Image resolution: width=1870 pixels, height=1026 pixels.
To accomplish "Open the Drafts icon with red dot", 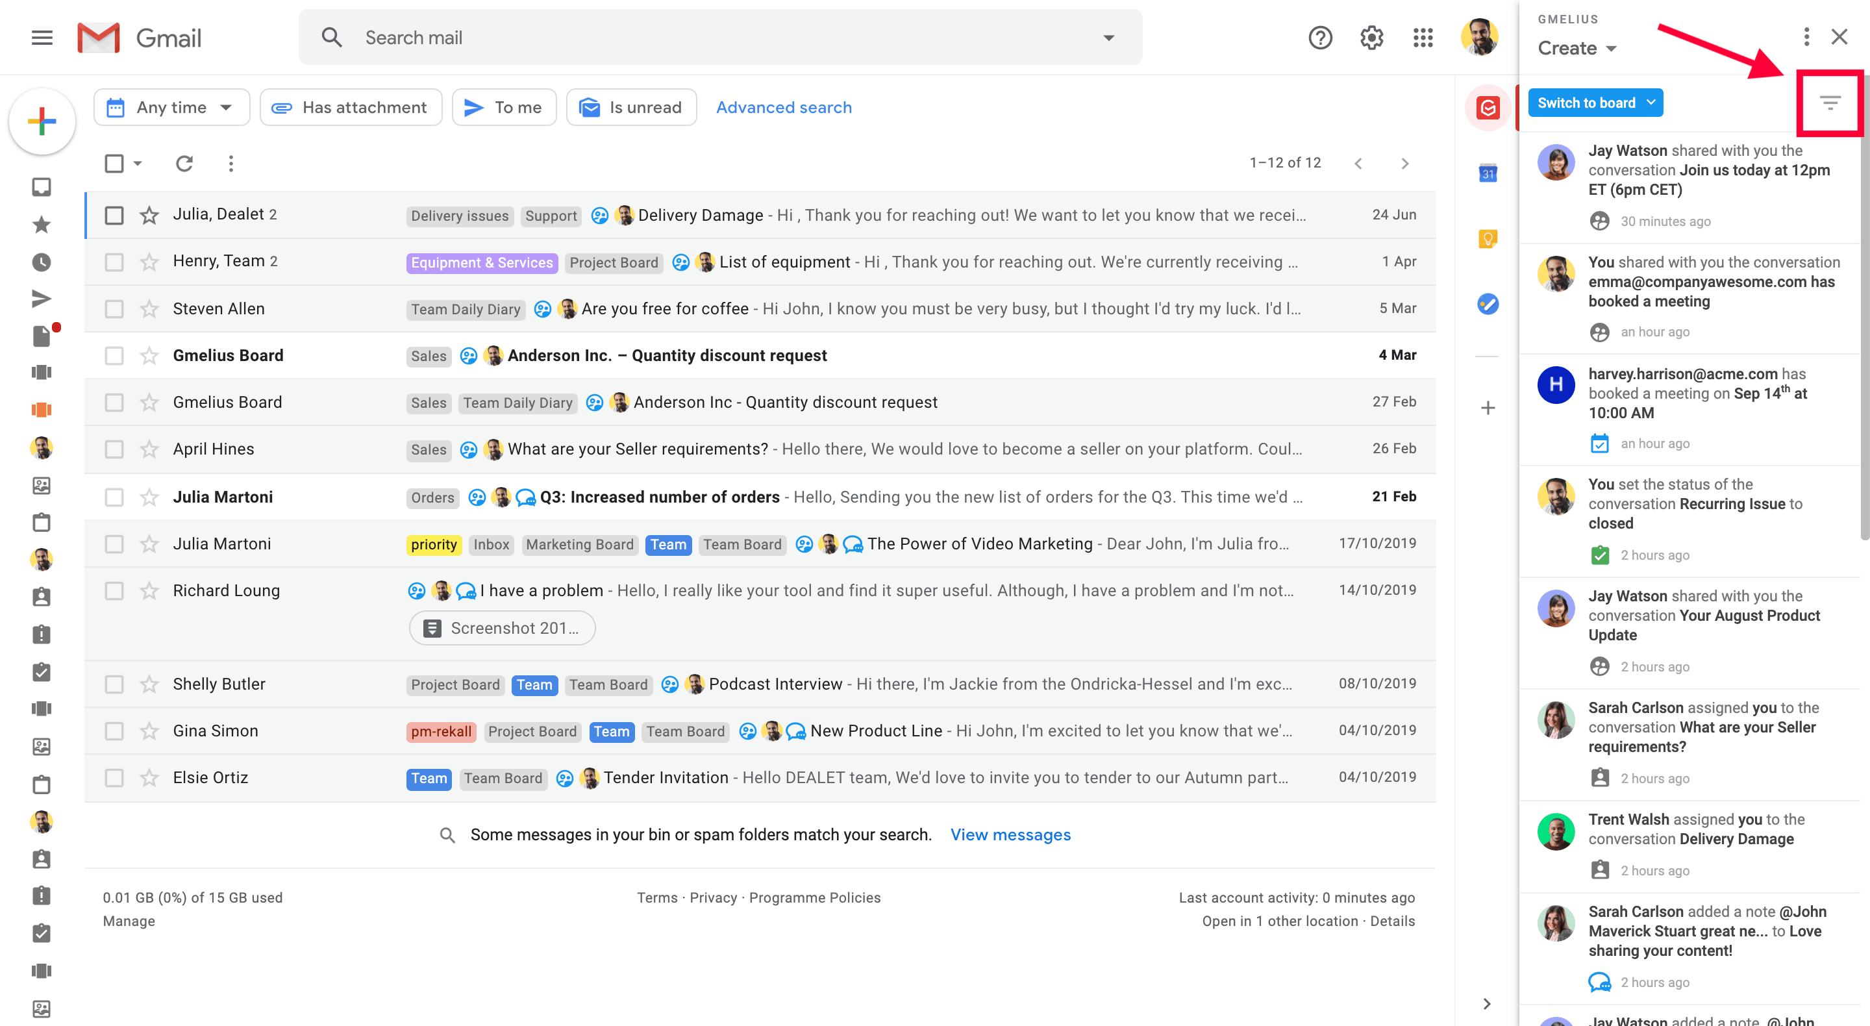I will 43,336.
